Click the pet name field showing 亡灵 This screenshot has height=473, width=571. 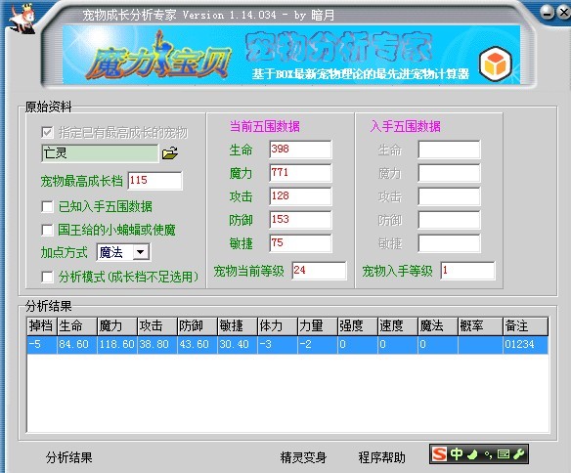point(100,153)
